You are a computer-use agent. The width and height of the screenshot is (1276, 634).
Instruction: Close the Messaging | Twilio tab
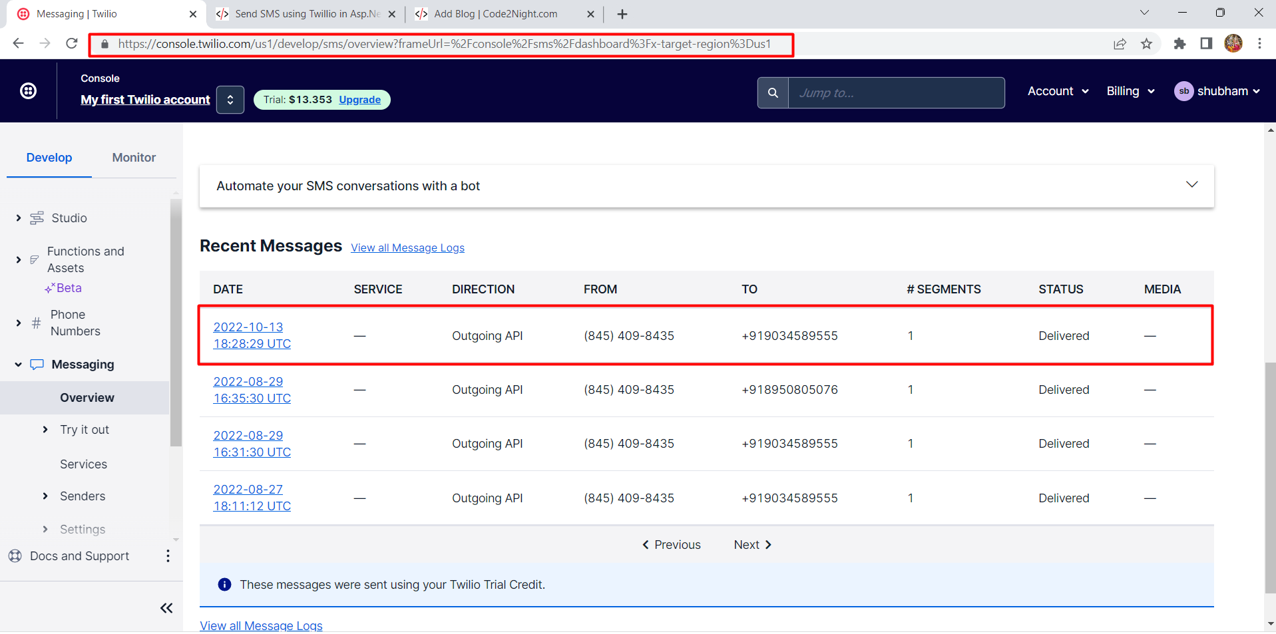(x=193, y=14)
